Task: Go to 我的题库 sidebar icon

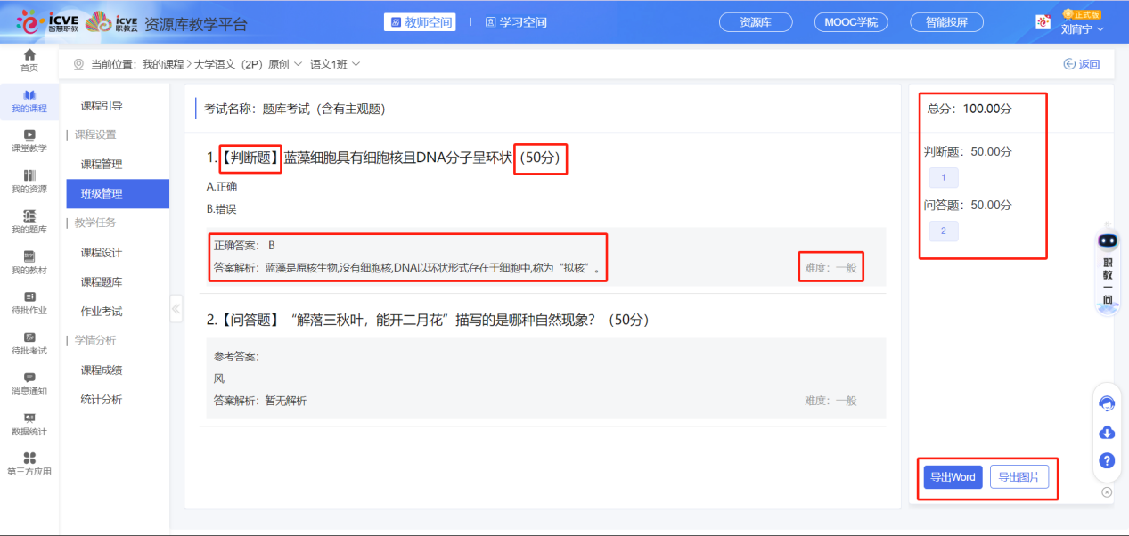Action: [29, 222]
